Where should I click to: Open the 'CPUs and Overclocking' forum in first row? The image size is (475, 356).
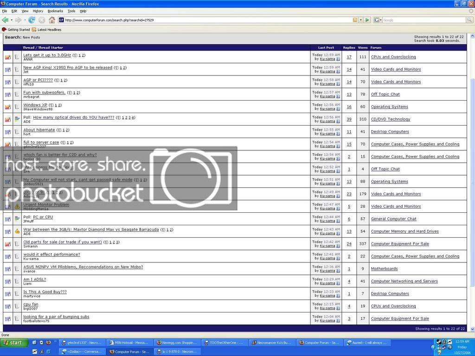point(393,57)
